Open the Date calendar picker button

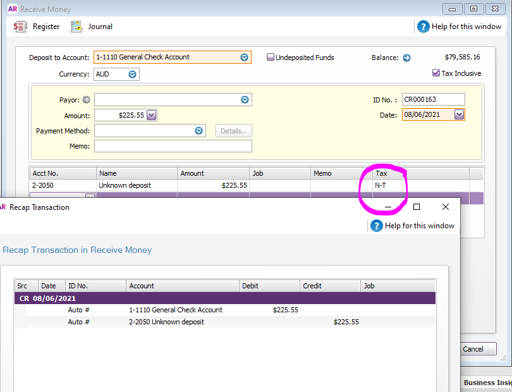[459, 114]
